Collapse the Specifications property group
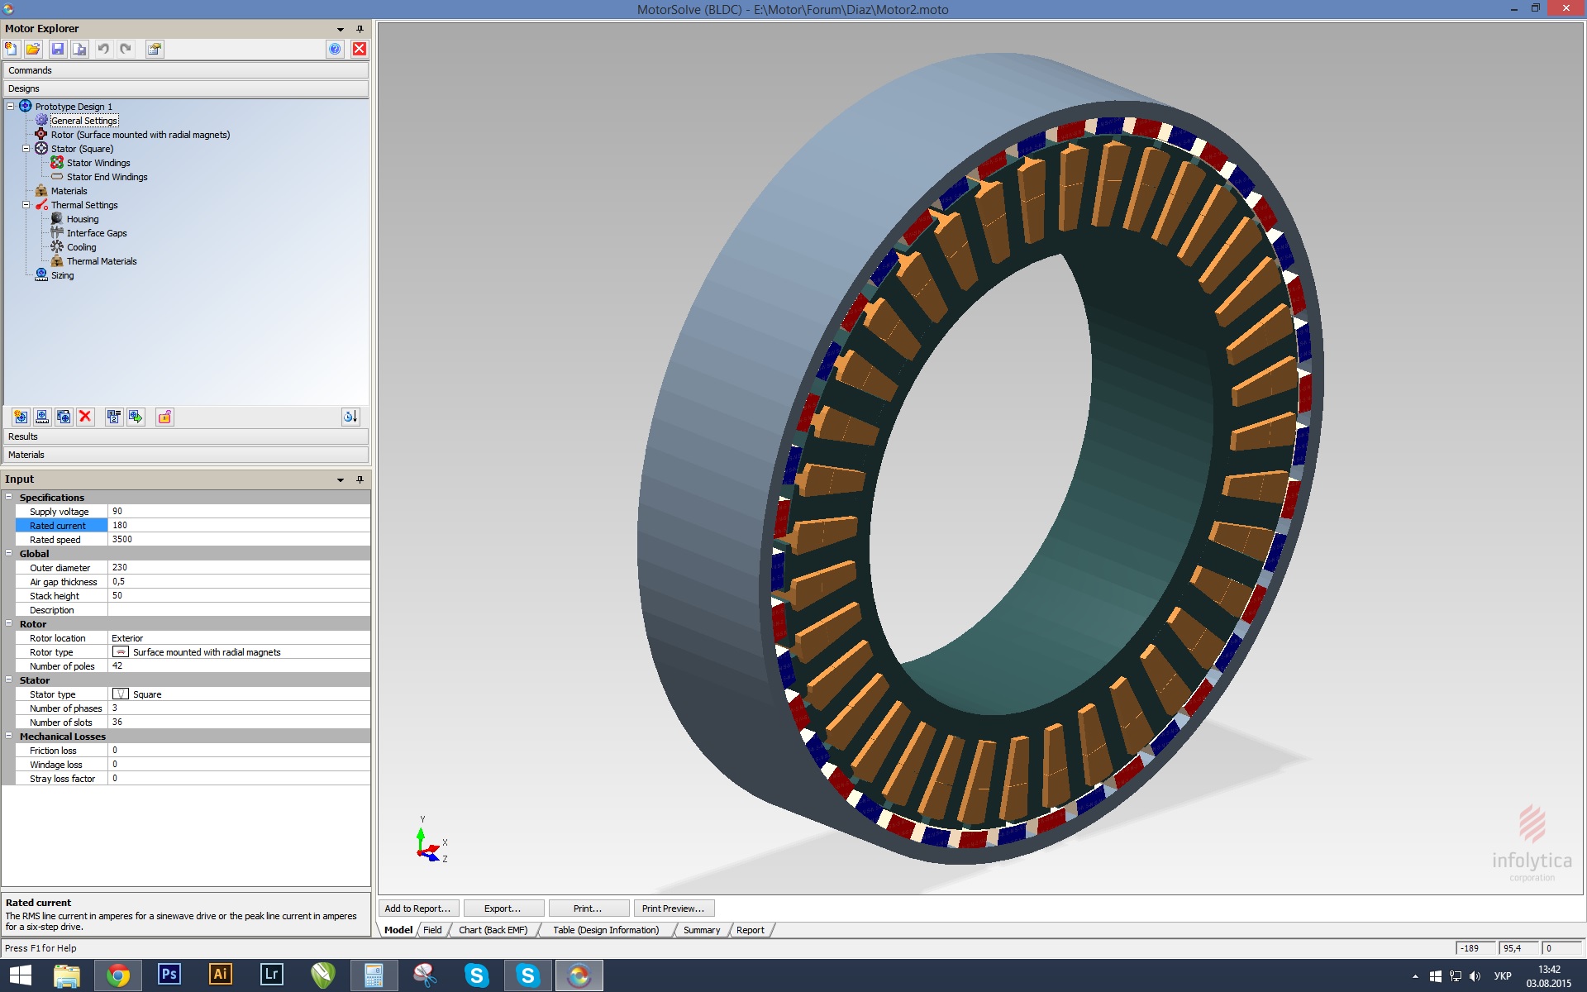Image resolution: width=1587 pixels, height=992 pixels. [9, 497]
